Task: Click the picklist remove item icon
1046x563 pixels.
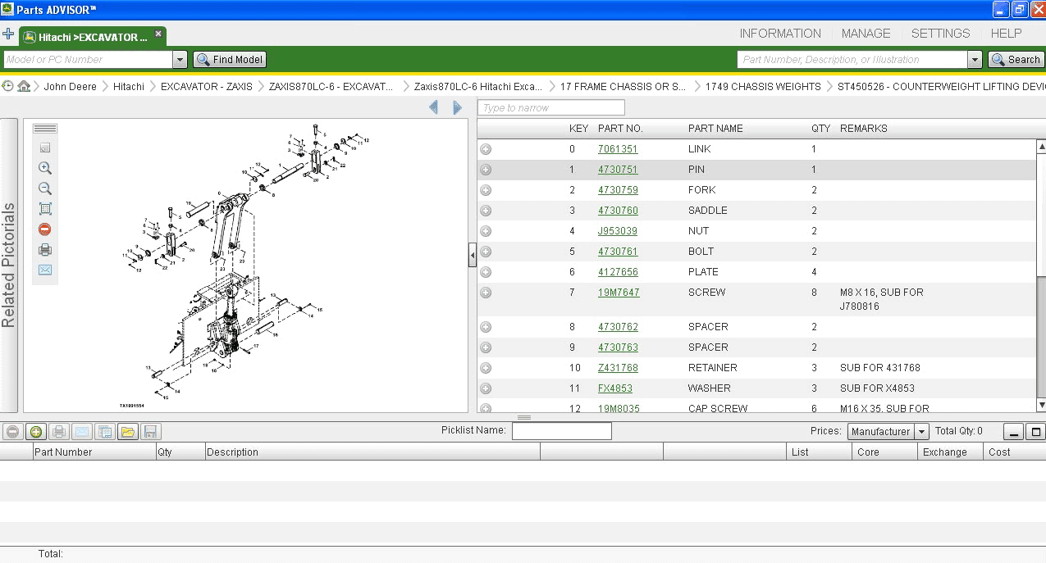Action: point(12,432)
